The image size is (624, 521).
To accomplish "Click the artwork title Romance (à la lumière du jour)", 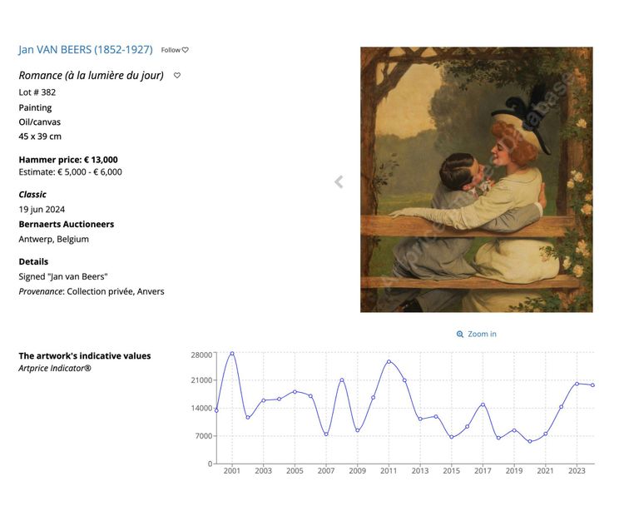I will click(x=92, y=75).
